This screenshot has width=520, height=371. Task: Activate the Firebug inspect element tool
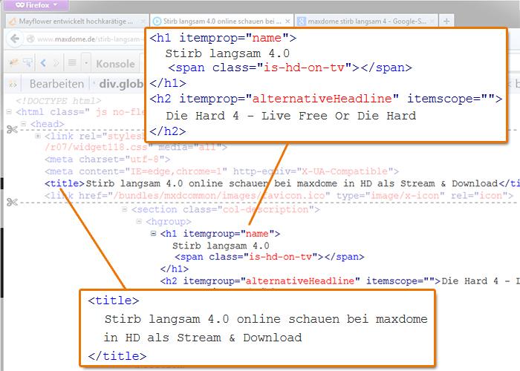tap(28, 62)
